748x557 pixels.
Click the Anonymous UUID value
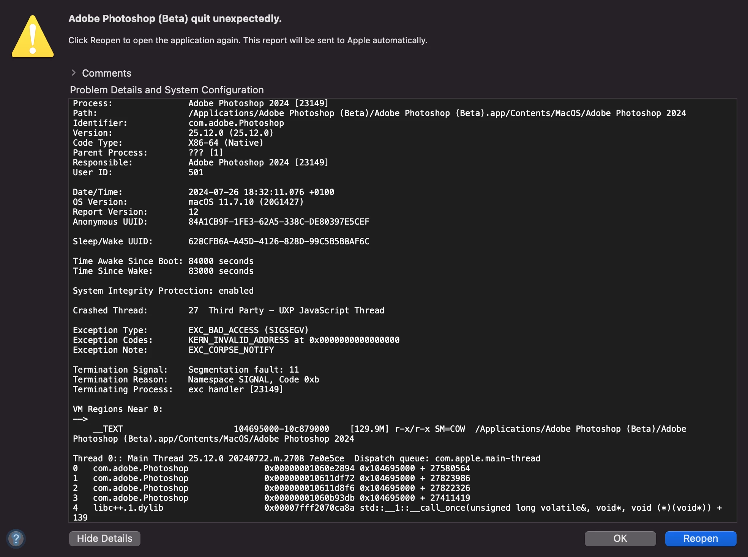(279, 222)
